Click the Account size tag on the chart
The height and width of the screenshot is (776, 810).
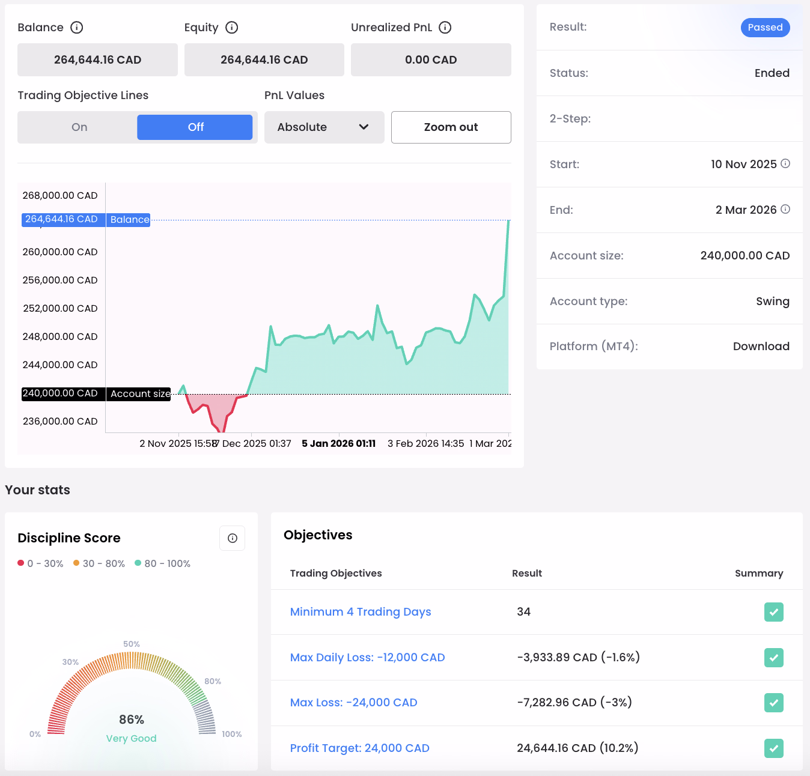[x=139, y=394]
